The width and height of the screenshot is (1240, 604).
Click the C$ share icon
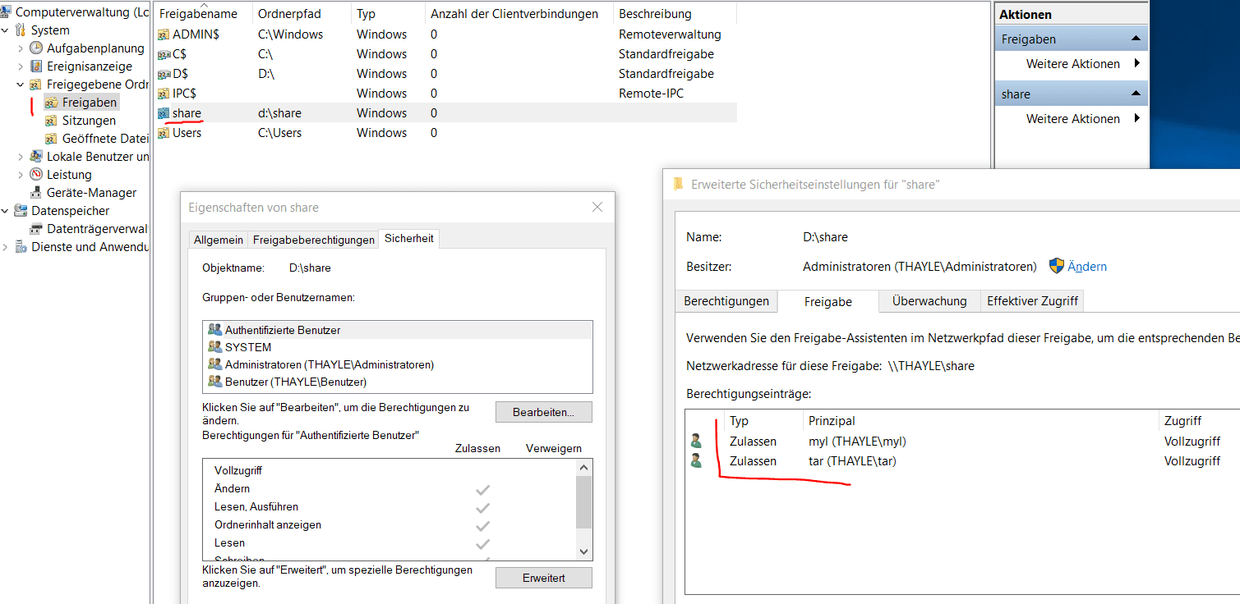pos(164,54)
